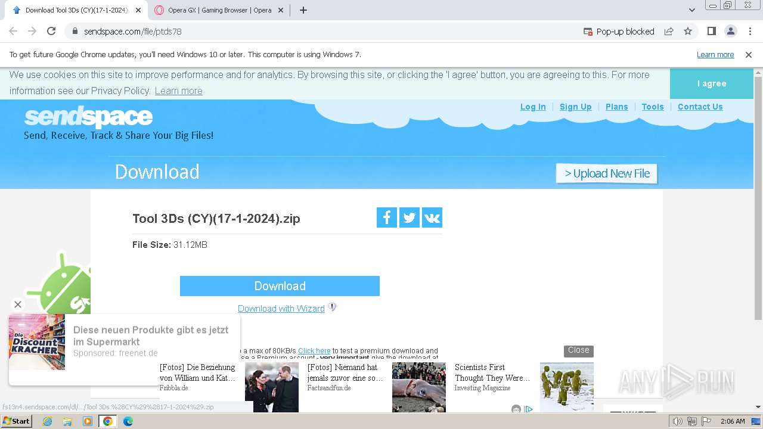Open Windows Start menu
This screenshot has width=763, height=429.
click(x=16, y=421)
